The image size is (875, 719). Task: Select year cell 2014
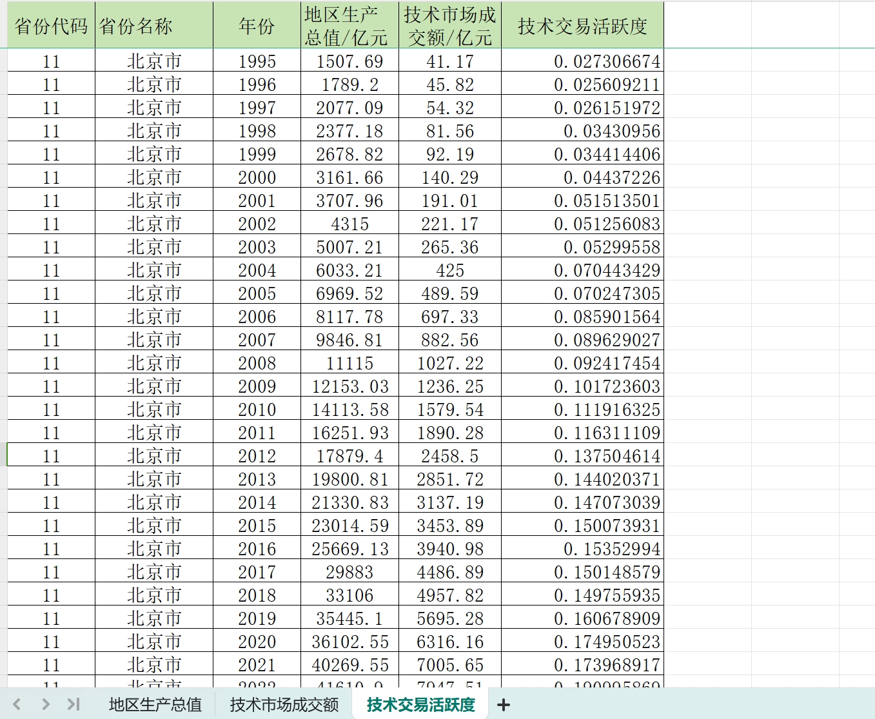pos(257,502)
